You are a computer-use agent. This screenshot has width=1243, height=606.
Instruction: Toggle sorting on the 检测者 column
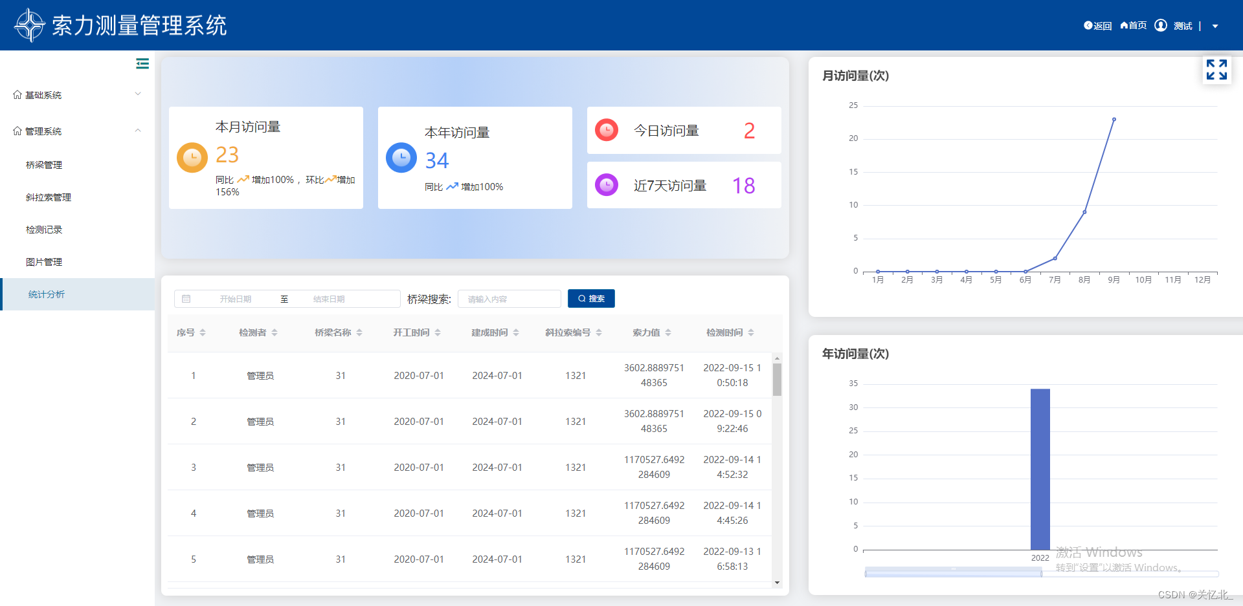[274, 332]
